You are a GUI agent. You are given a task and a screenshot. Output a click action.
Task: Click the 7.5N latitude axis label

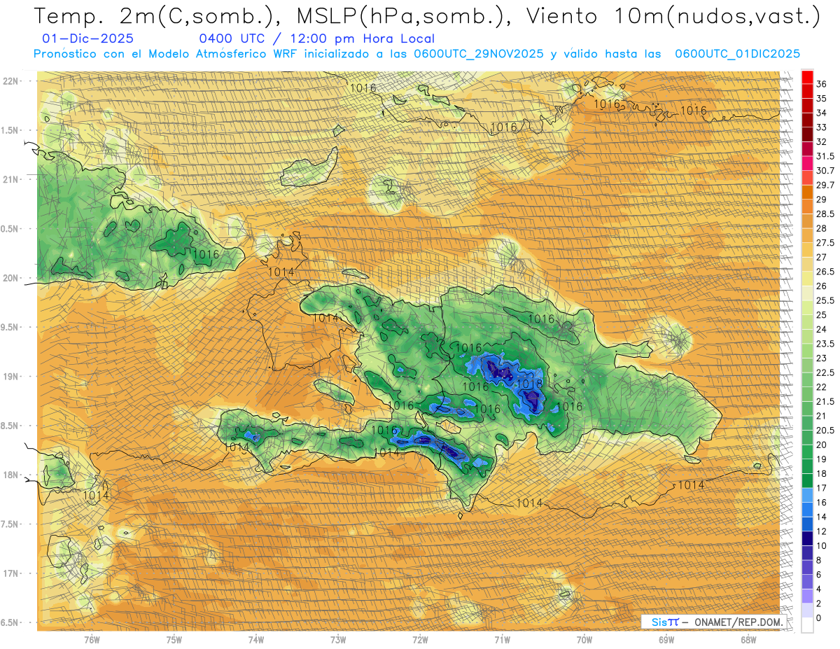[10, 524]
